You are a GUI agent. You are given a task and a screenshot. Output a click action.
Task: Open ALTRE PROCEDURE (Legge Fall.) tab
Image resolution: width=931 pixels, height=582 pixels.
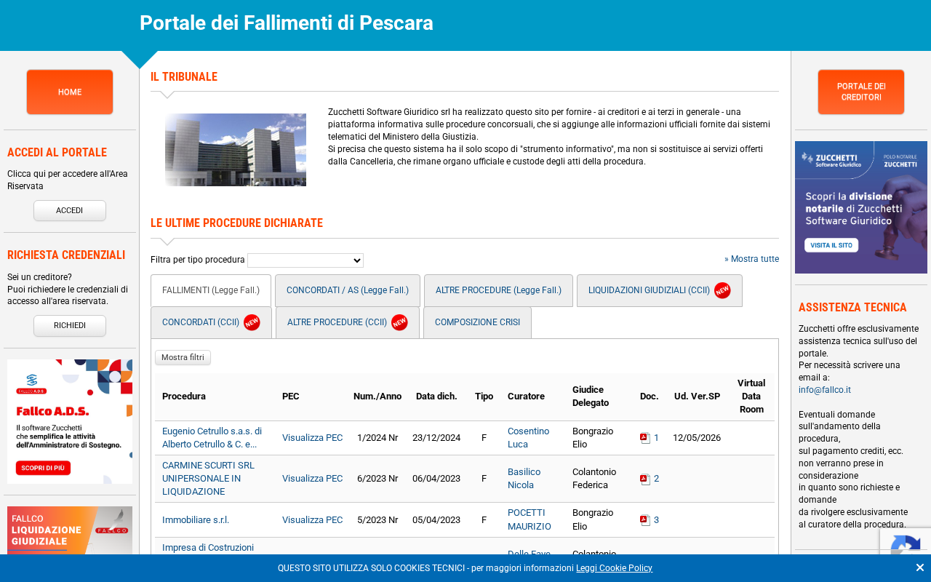click(x=498, y=290)
